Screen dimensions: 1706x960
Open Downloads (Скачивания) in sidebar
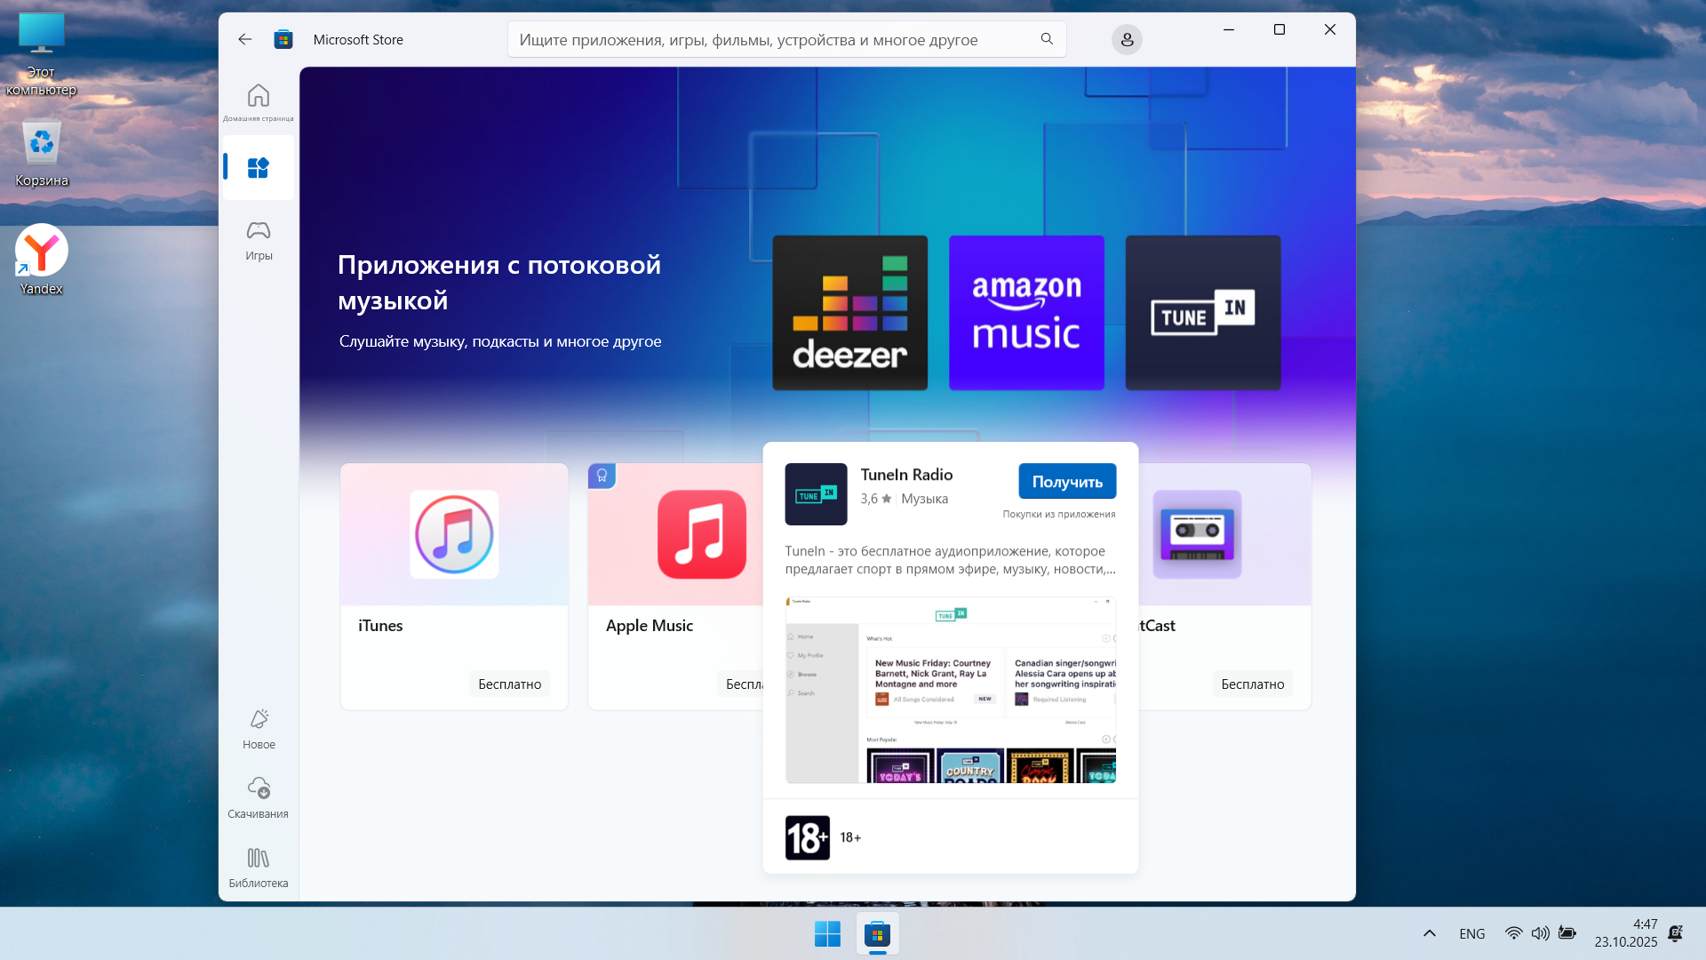258,797
